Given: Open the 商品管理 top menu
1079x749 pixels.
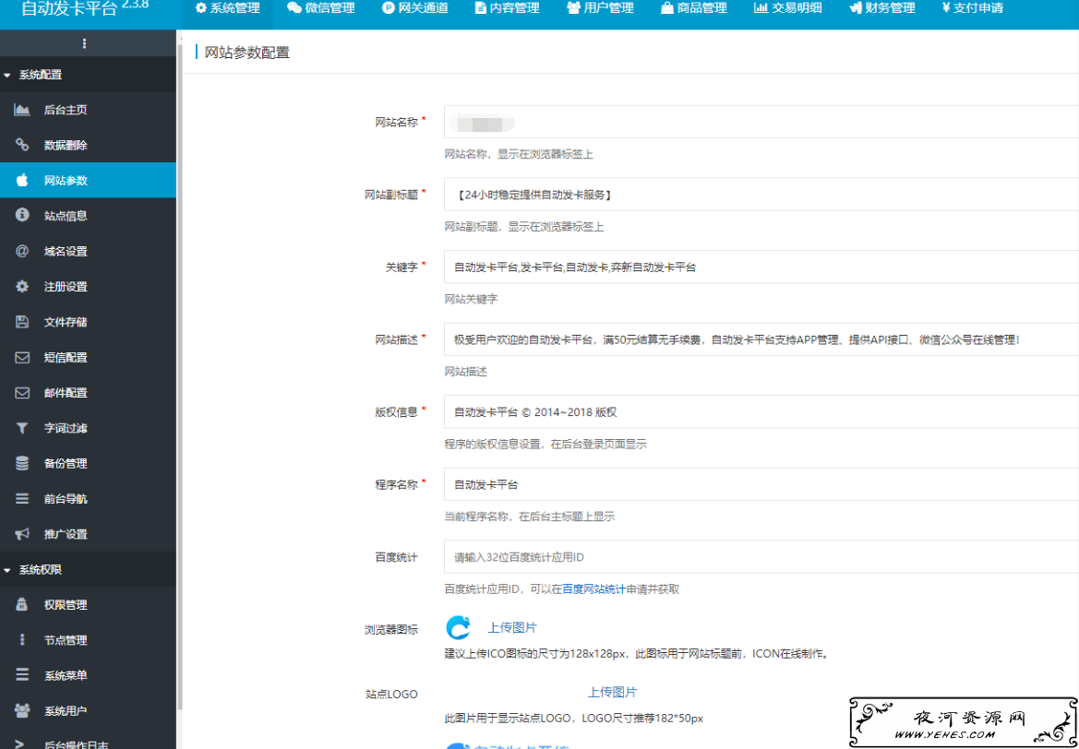Looking at the screenshot, I should tap(694, 8).
